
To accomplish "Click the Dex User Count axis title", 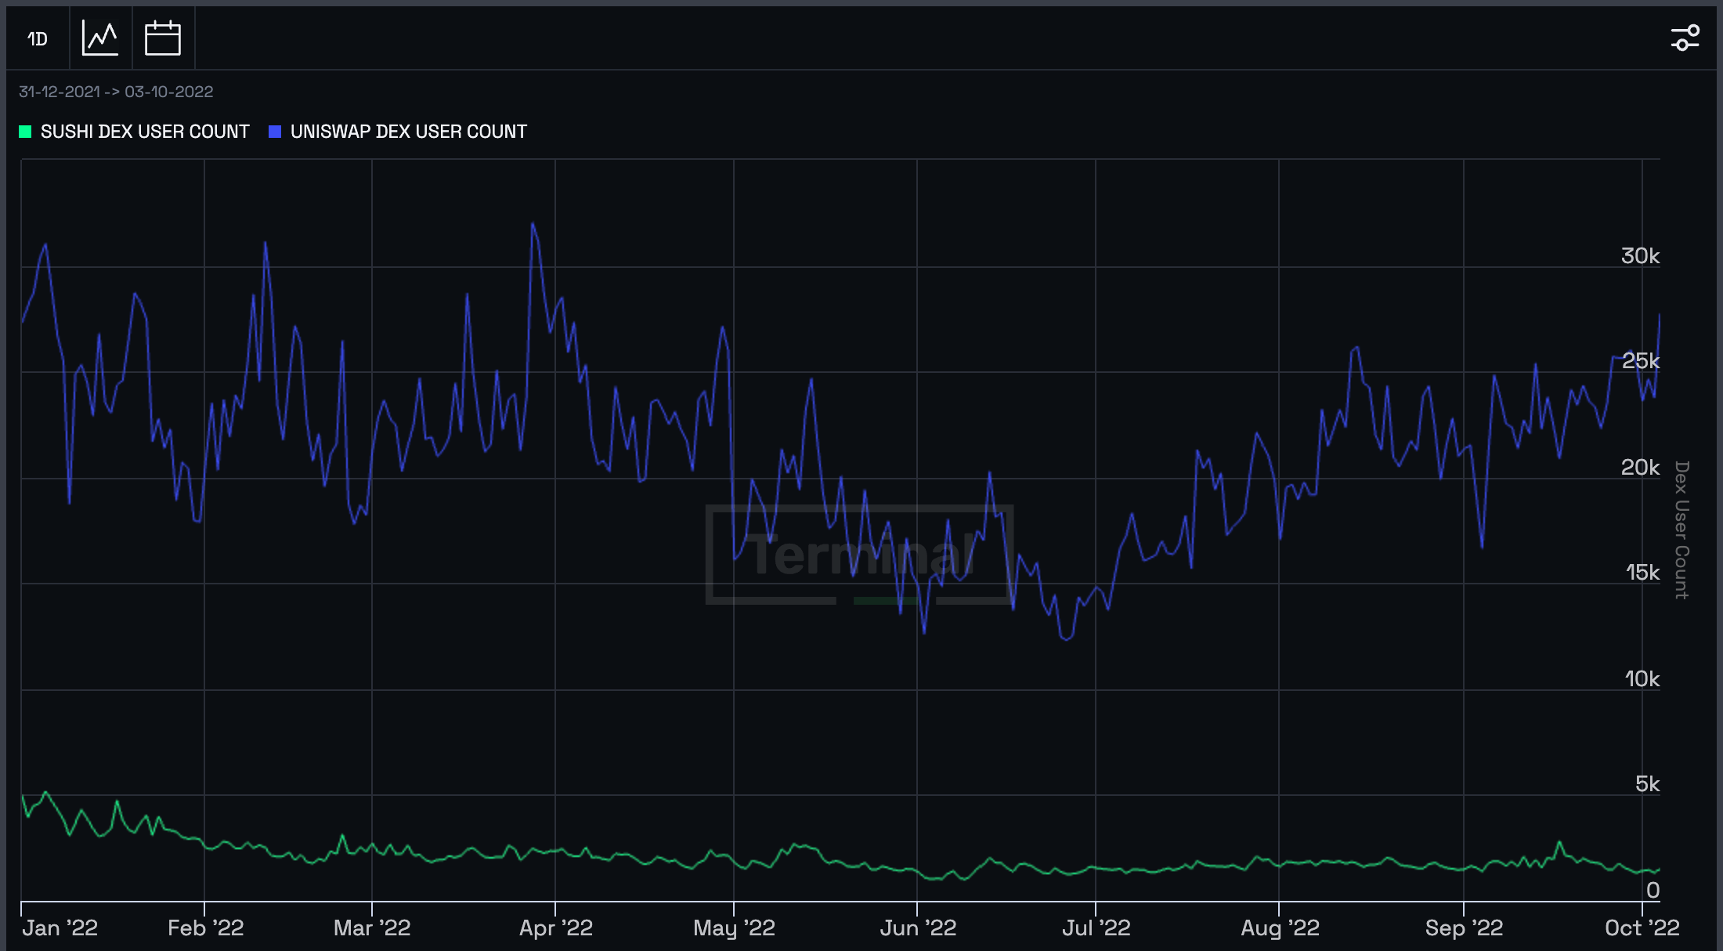I will click(x=1681, y=530).
